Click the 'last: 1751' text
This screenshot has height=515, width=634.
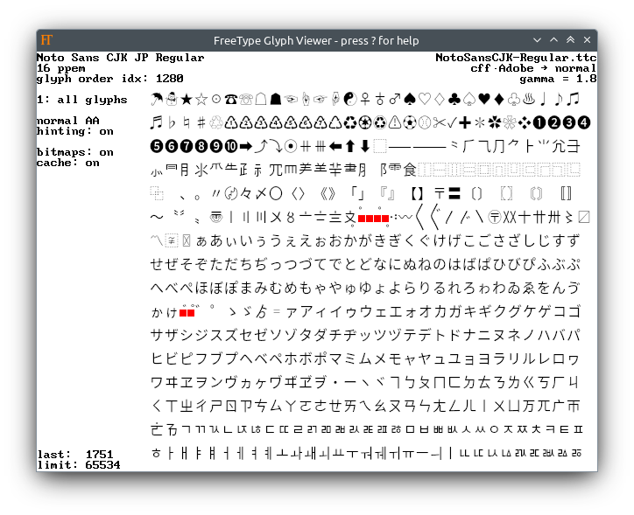(75, 455)
